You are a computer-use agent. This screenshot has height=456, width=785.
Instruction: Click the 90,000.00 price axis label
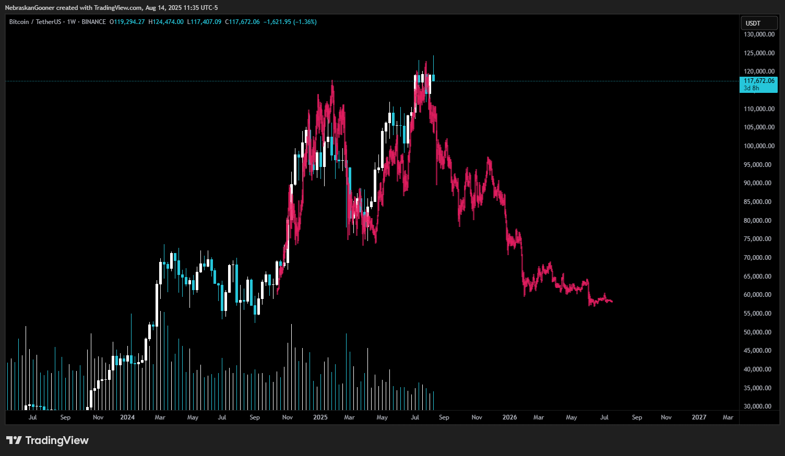point(757,183)
